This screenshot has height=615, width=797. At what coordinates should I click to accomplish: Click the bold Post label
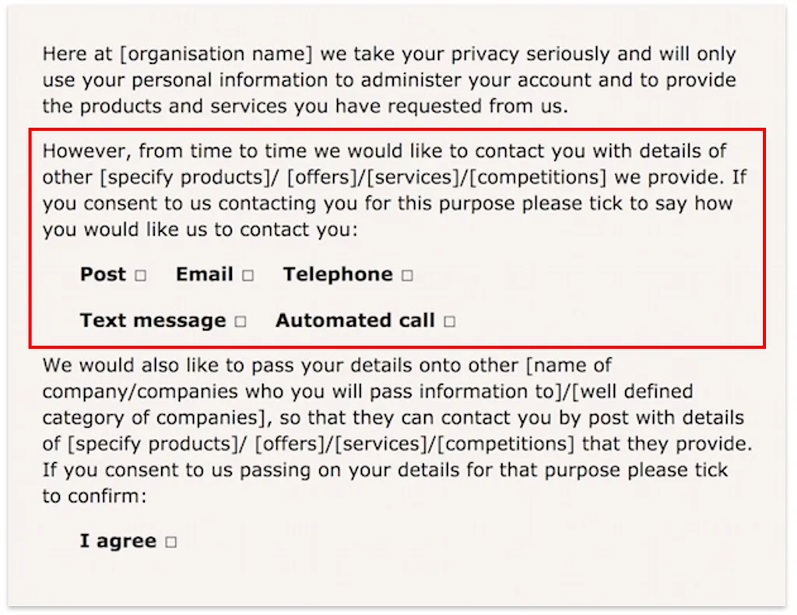(103, 275)
